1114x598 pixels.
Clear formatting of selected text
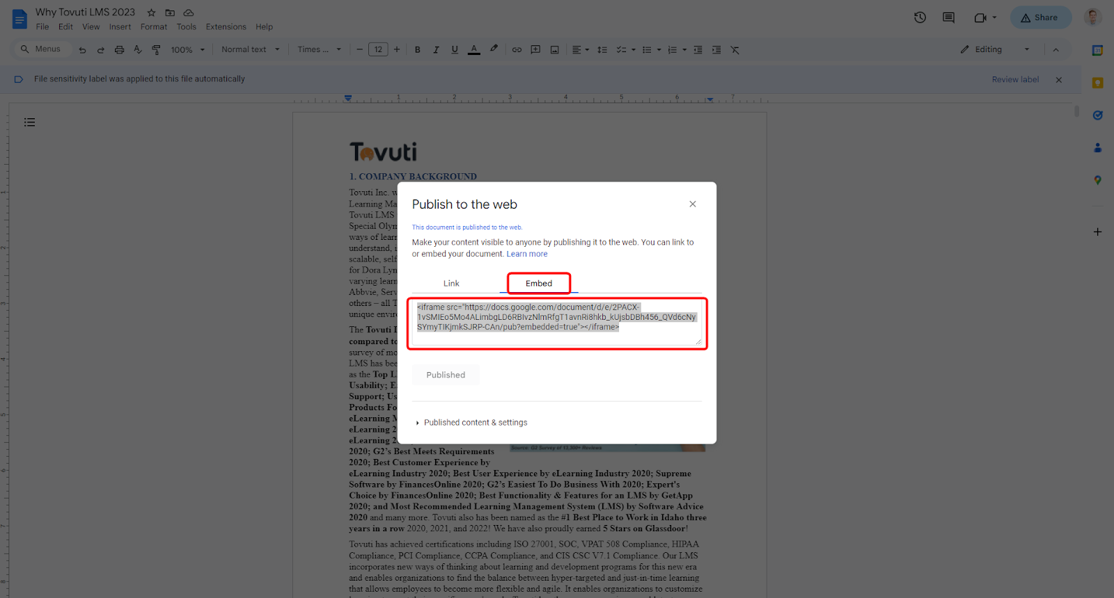point(735,50)
